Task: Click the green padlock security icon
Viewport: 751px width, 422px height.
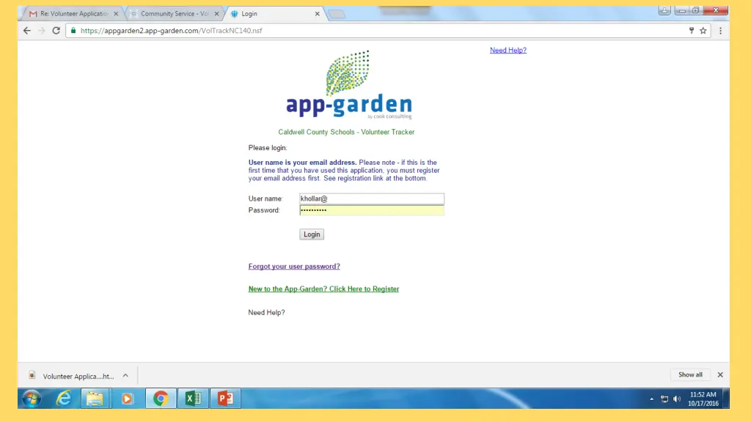Action: (x=73, y=31)
